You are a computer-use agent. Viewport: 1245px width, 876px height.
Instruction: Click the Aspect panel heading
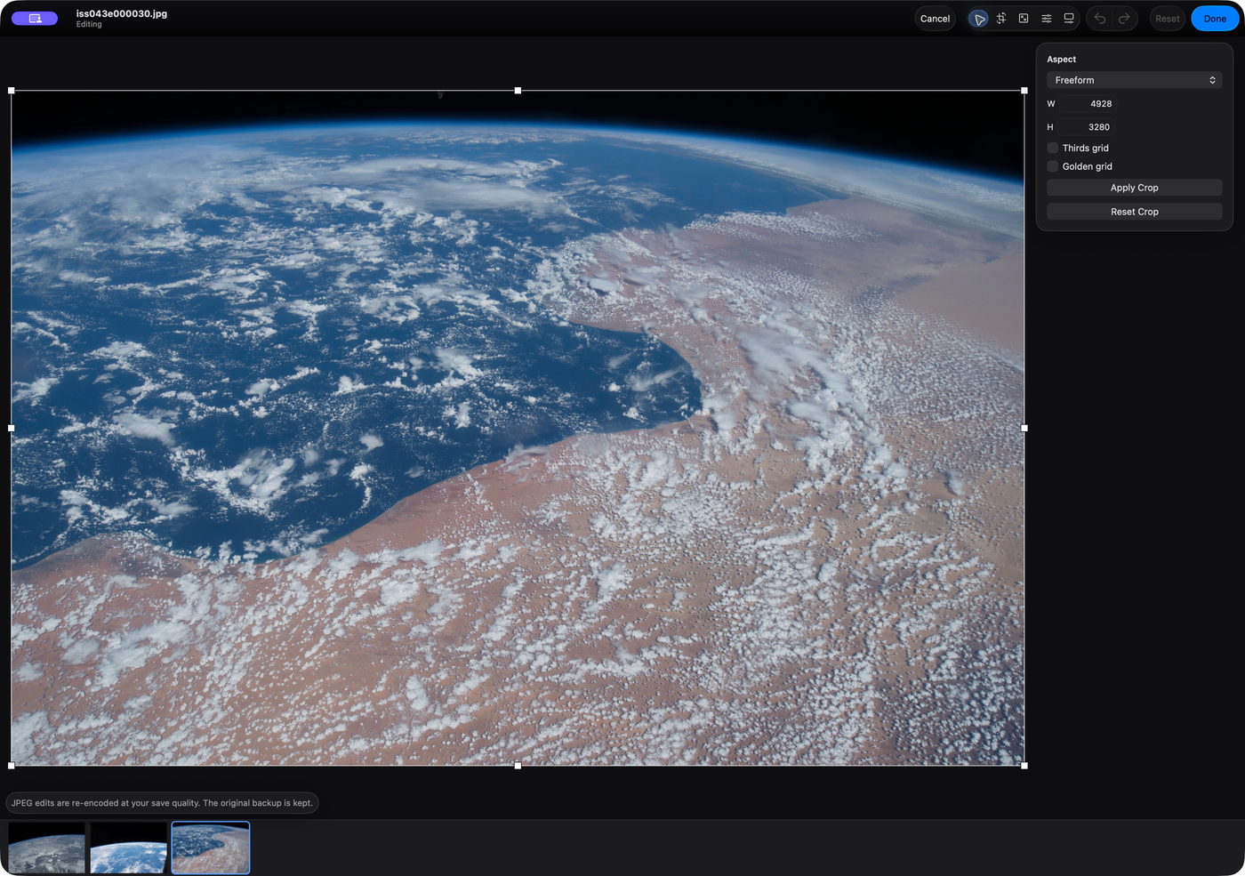coord(1061,60)
